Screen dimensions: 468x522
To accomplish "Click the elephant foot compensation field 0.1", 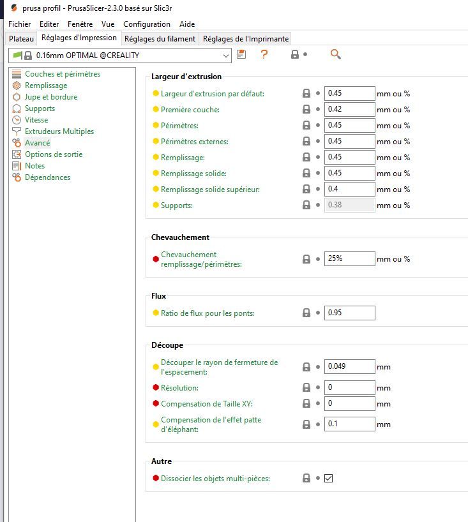I will point(349,424).
